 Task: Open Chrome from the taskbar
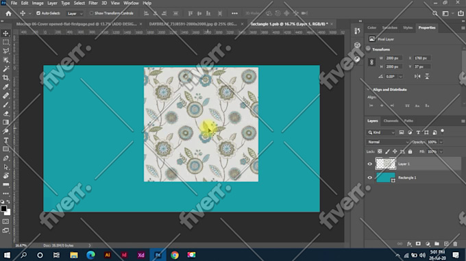(x=175, y=255)
